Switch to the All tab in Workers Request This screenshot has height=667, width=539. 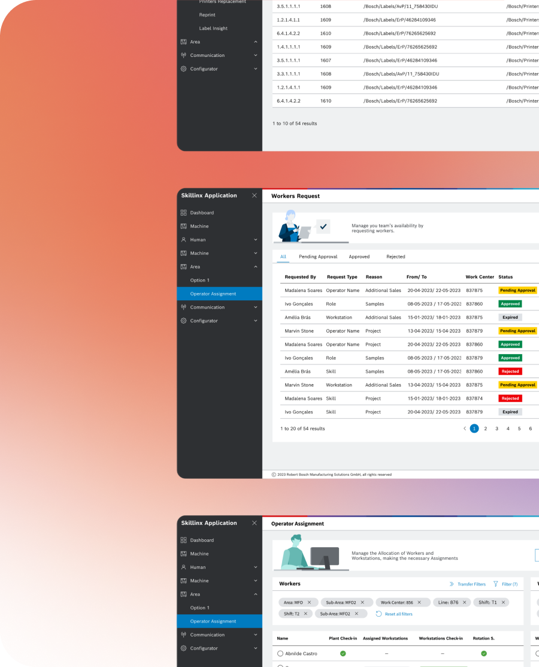coord(283,257)
